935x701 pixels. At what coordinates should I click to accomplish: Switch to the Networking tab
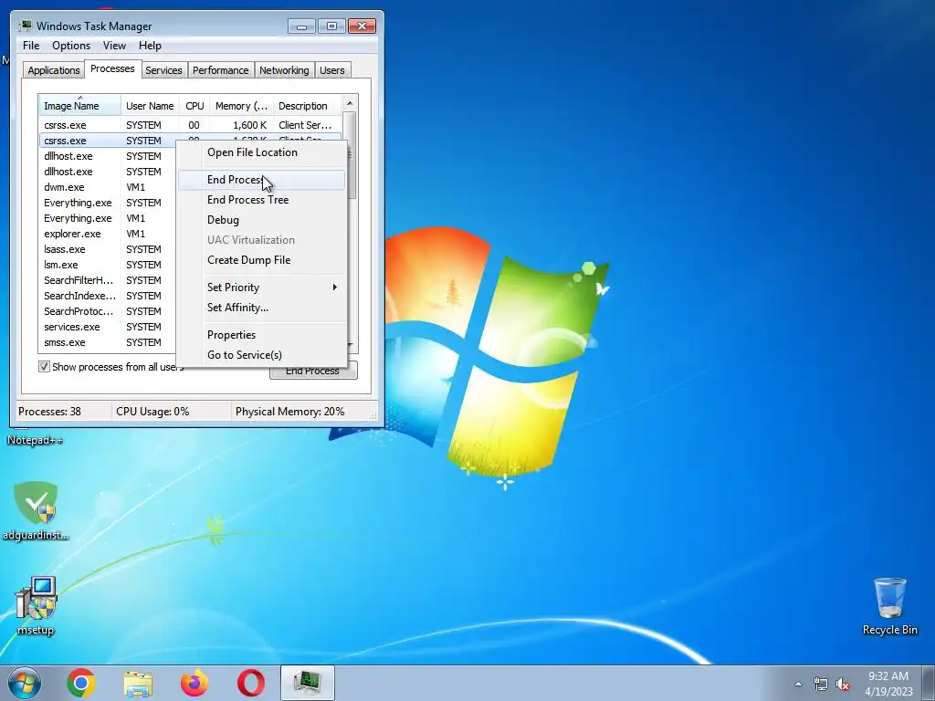[285, 70]
